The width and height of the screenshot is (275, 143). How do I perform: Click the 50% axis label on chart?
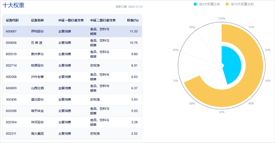coord(222,112)
